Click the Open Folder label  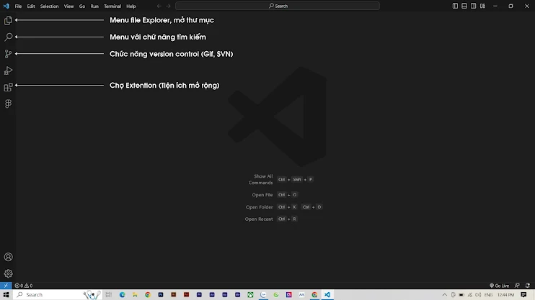(x=260, y=207)
